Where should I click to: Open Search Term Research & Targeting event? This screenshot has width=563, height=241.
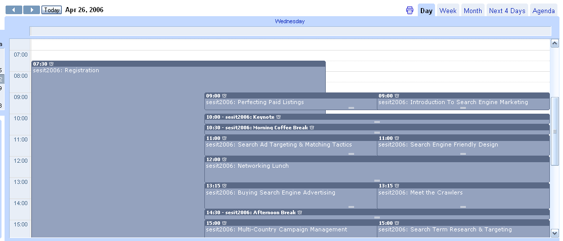tap(445, 229)
